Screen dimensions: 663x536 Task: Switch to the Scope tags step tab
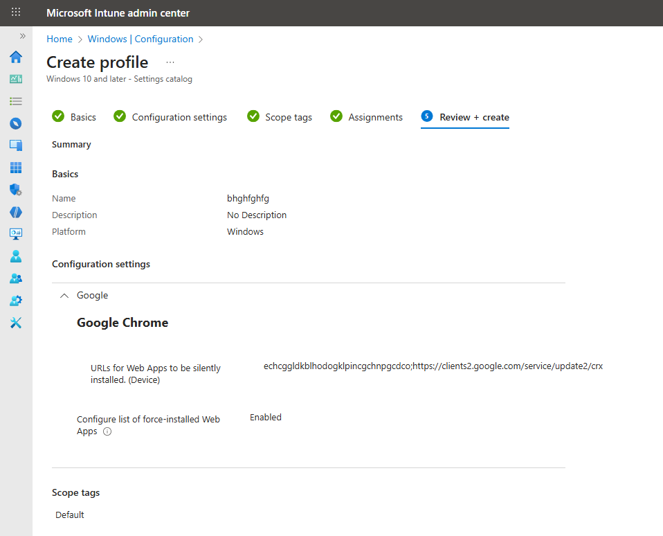click(x=280, y=117)
